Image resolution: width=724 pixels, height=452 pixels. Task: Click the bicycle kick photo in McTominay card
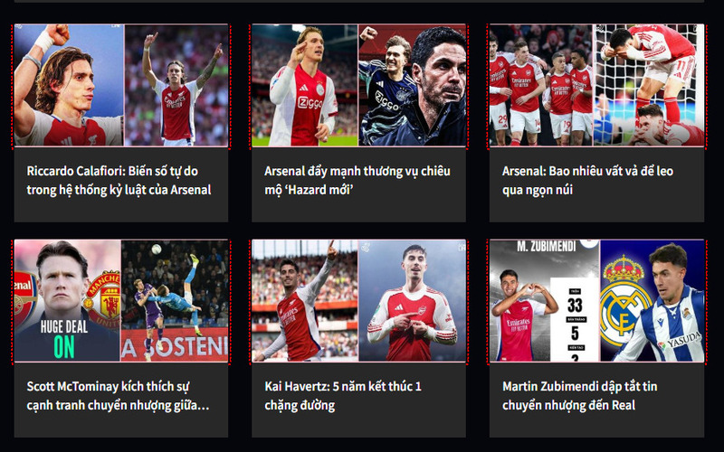pos(175,300)
